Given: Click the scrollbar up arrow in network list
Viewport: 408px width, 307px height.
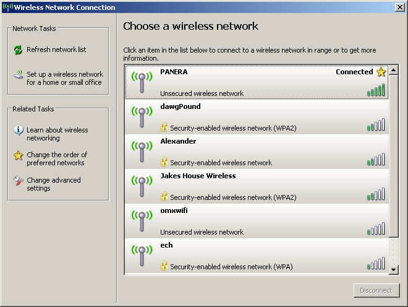Looking at the screenshot, I should [393, 70].
